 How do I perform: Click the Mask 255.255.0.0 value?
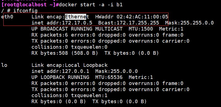click(x=190, y=23)
